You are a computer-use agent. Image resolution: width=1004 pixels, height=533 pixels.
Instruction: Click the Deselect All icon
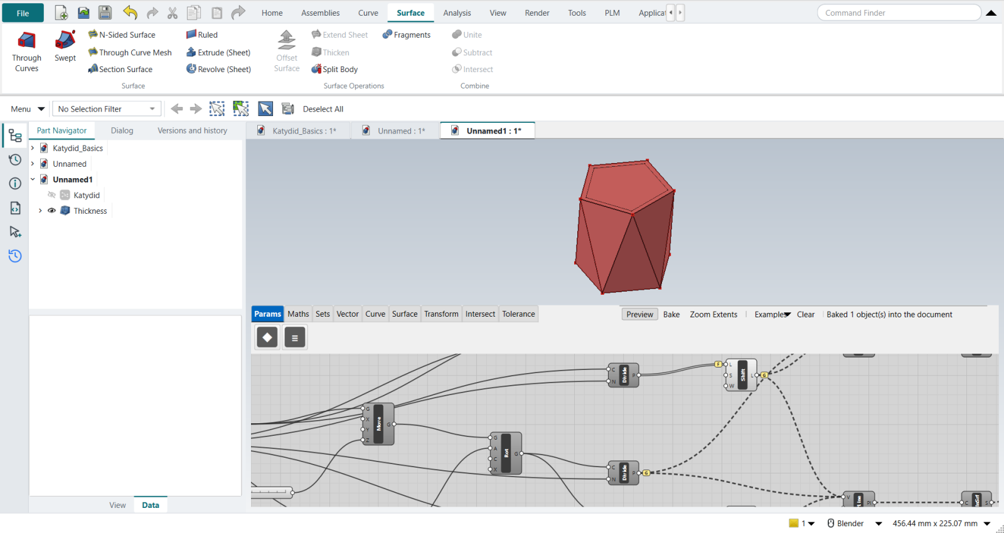(x=288, y=109)
